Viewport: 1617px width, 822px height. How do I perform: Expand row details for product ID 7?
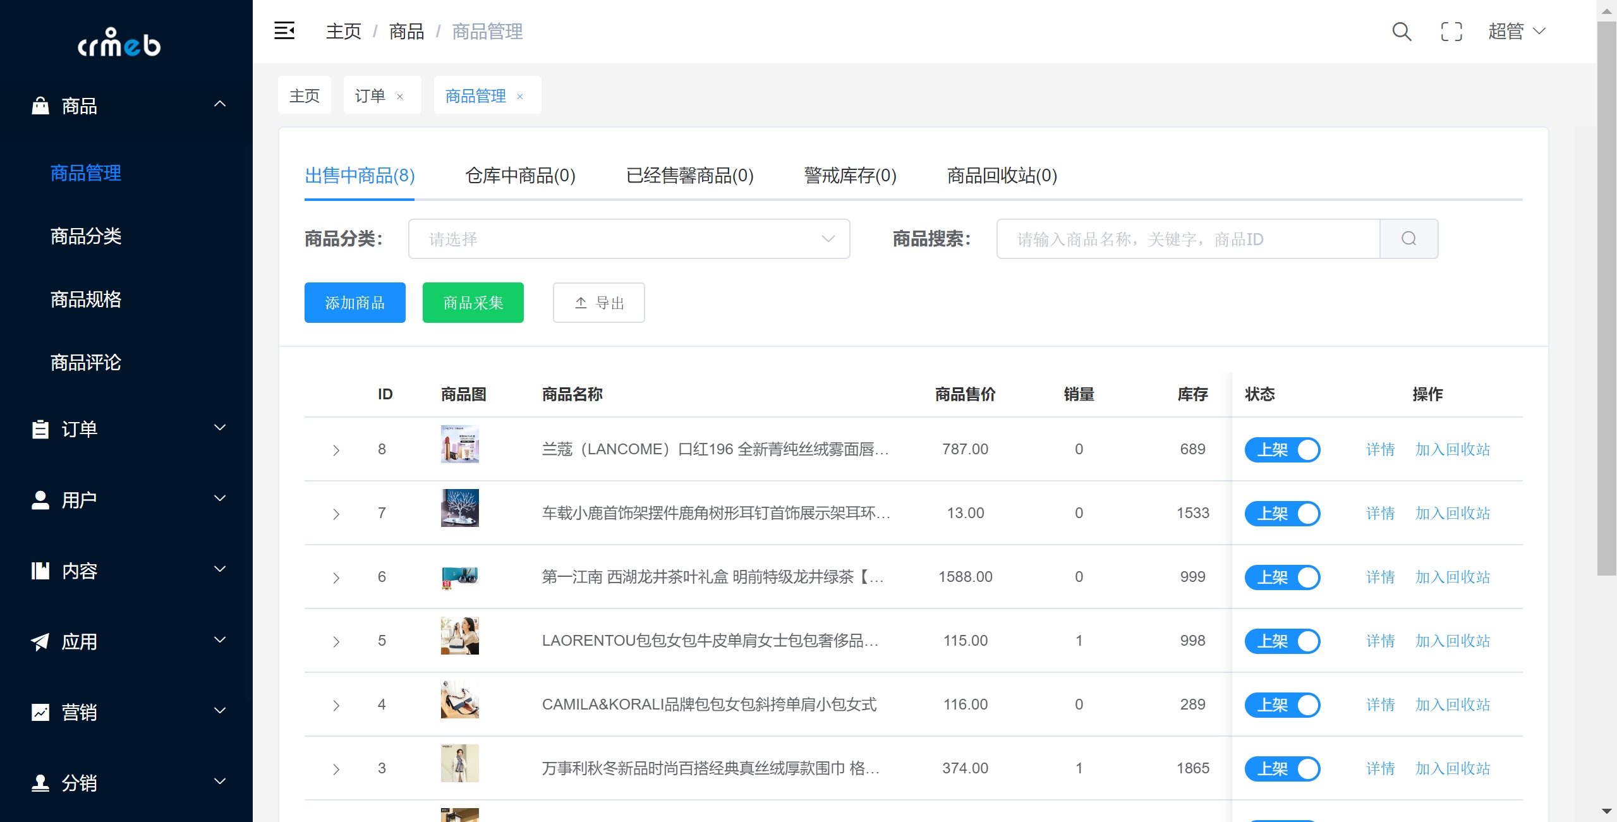(x=336, y=514)
